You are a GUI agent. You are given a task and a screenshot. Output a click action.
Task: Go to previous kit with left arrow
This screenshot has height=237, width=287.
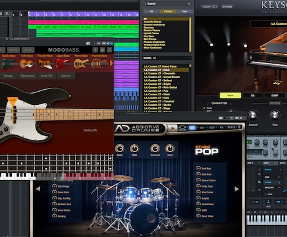coord(38,189)
